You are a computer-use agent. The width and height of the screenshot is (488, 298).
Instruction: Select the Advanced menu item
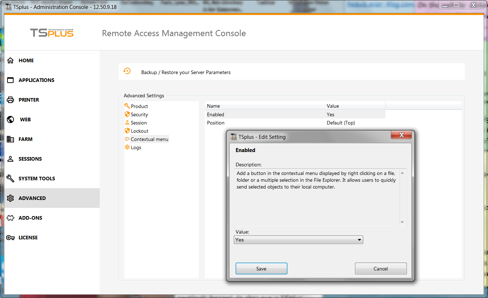click(x=32, y=198)
